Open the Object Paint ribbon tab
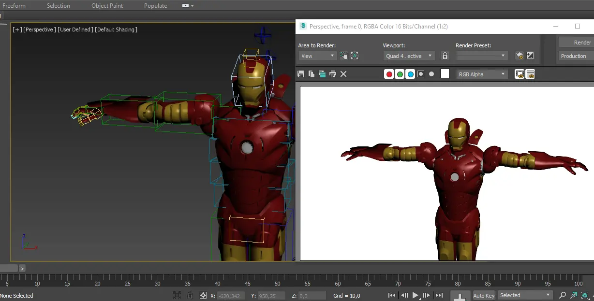The image size is (594, 301). [107, 6]
